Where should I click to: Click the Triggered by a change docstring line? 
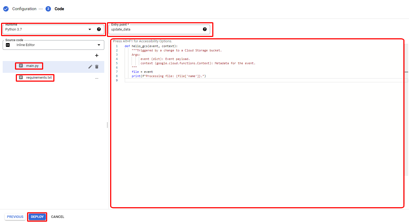point(177,50)
